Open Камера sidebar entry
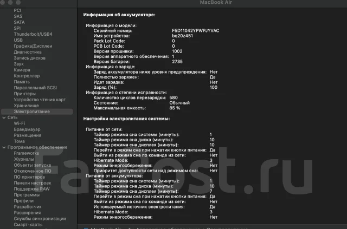This screenshot has height=229, width=347. coord(22,70)
